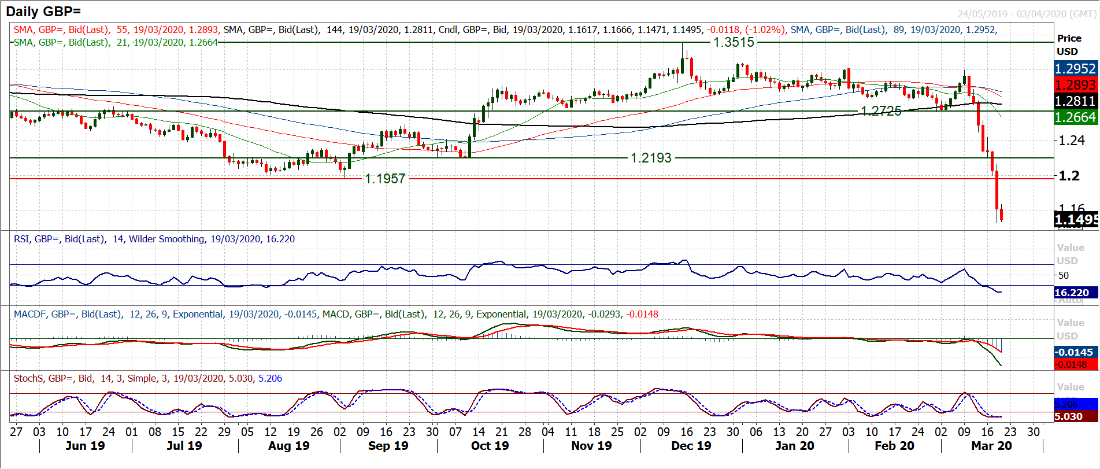
Task: Click the Dec 19 month label
Action: click(x=691, y=446)
